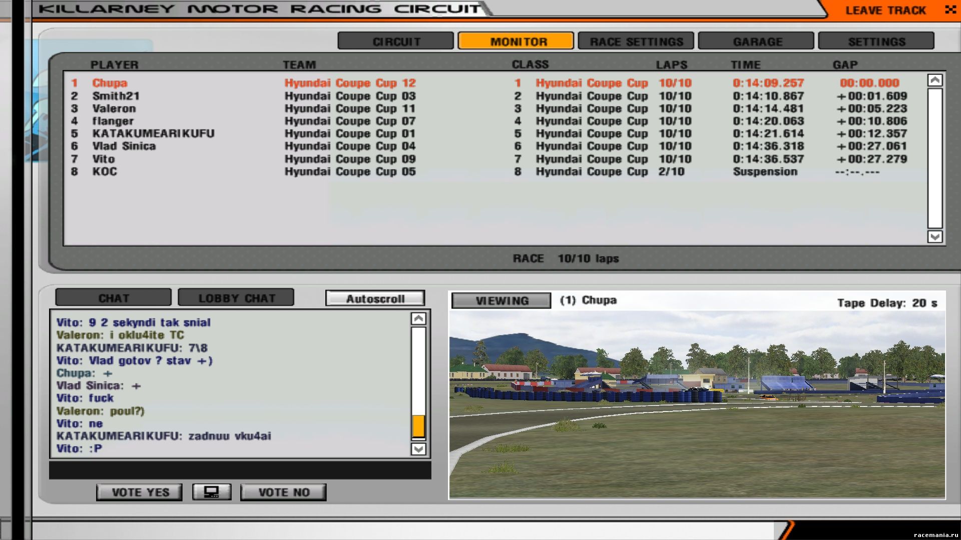Switch to the Chat tab

point(114,297)
